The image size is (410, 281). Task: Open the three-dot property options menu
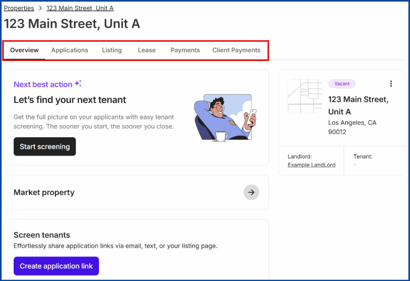(390, 84)
